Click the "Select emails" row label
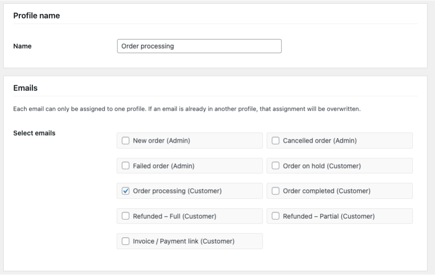435x275 pixels. point(34,133)
